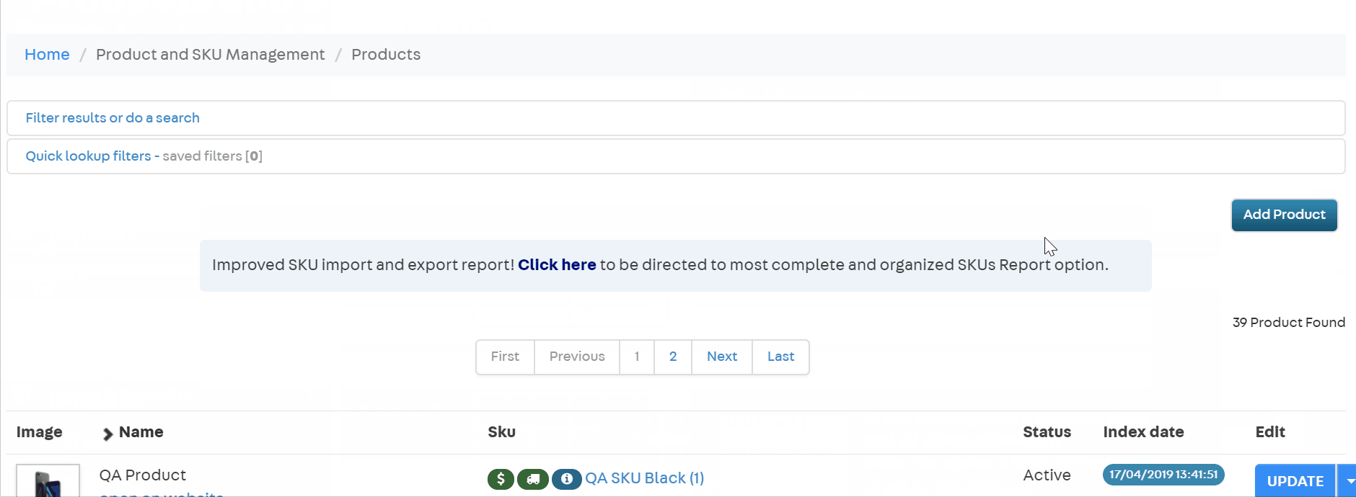The image size is (1356, 497).
Task: Click the sort arrow next to Name column
Action: [107, 434]
